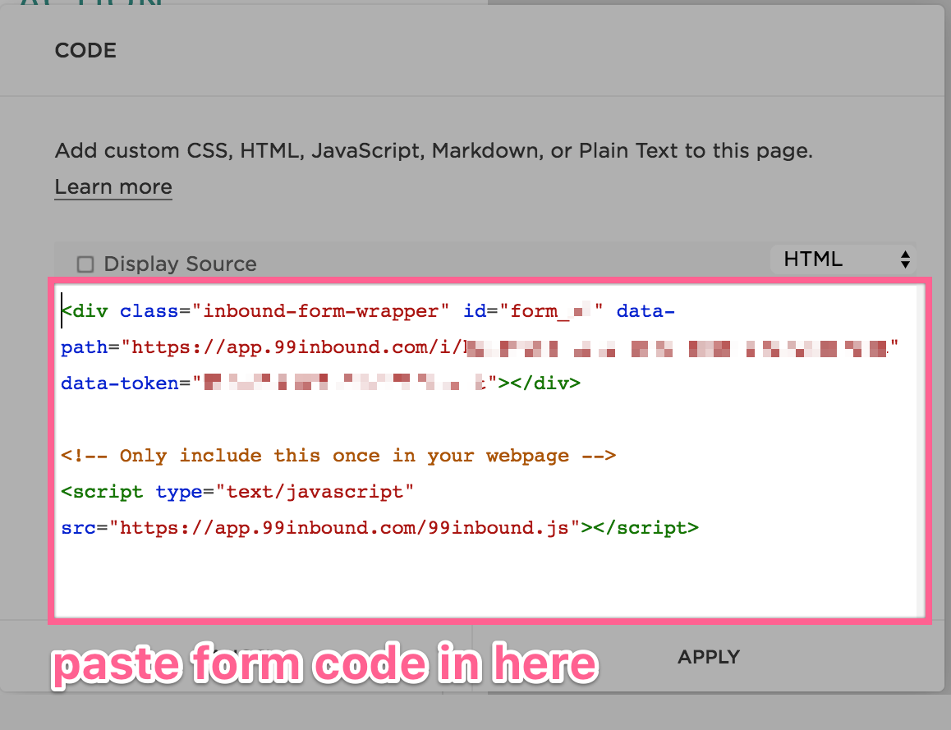951x730 pixels.
Task: Open the Learn more link
Action: point(113,186)
